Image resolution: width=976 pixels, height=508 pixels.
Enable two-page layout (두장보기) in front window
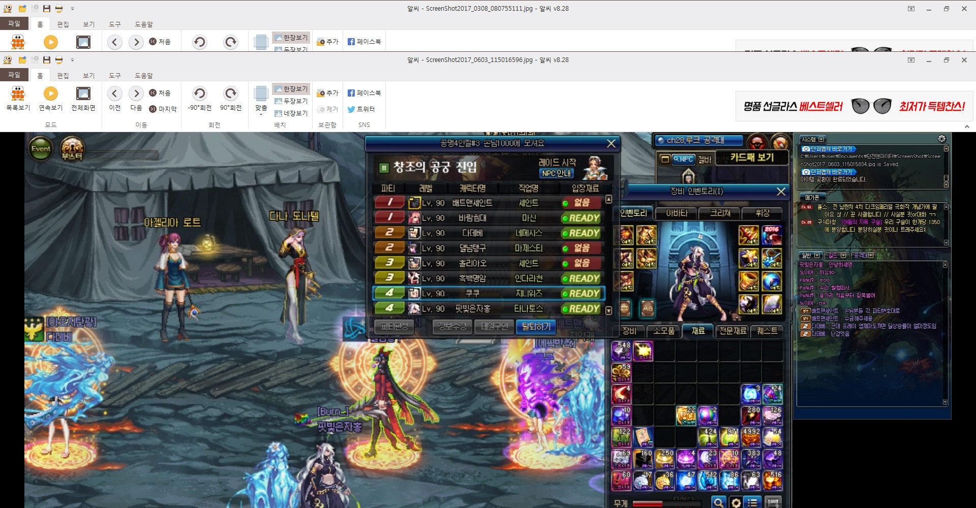[x=291, y=101]
